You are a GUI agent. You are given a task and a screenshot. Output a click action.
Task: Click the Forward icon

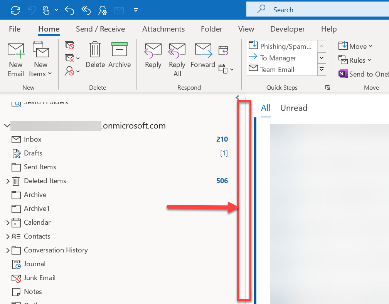tap(203, 58)
